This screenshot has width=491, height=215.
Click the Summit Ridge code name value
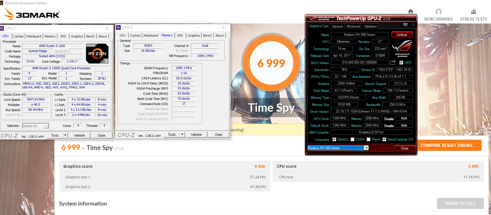(x=38, y=51)
